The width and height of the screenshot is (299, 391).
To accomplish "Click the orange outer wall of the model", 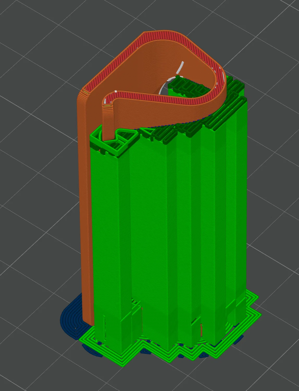I will point(85,209).
